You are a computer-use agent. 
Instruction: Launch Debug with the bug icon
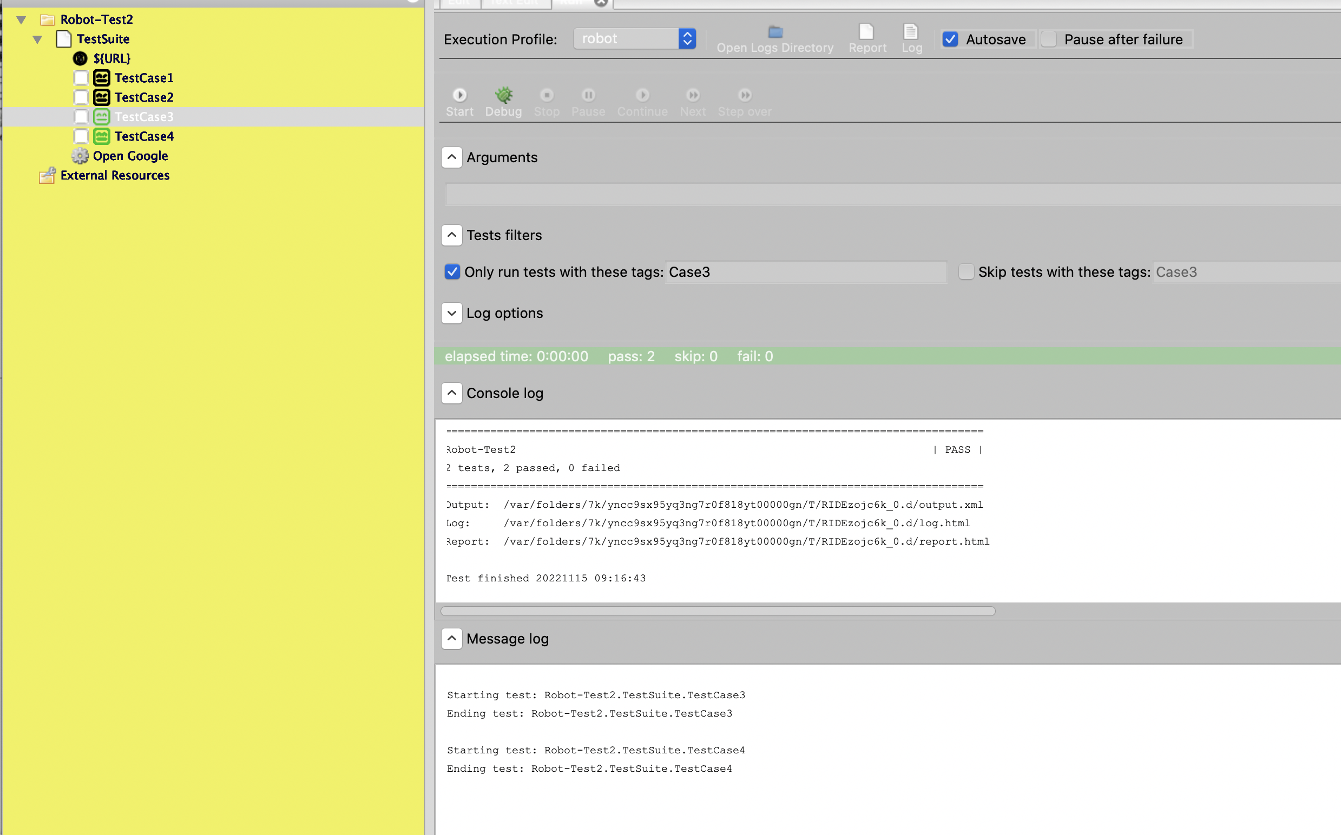pos(503,103)
